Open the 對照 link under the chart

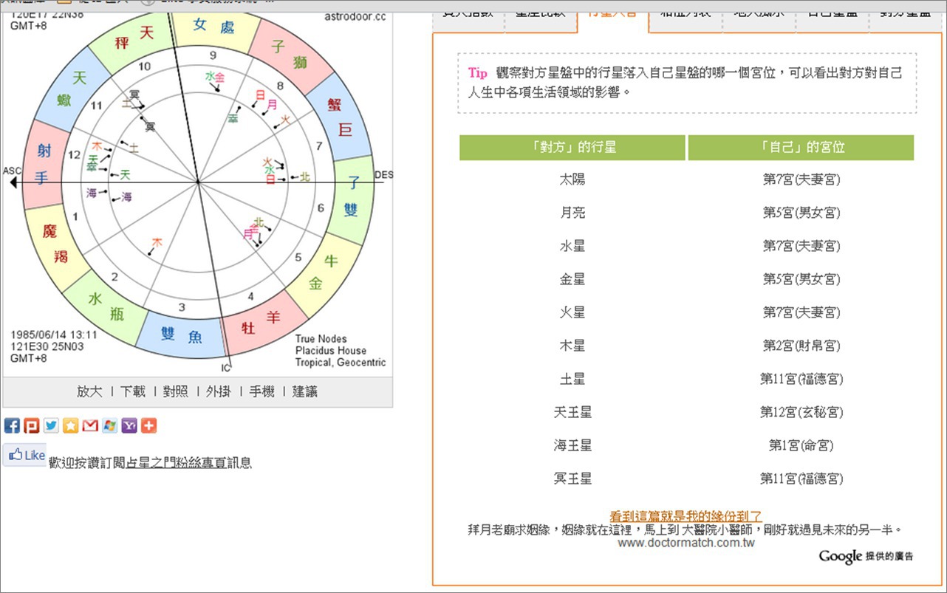(x=176, y=391)
